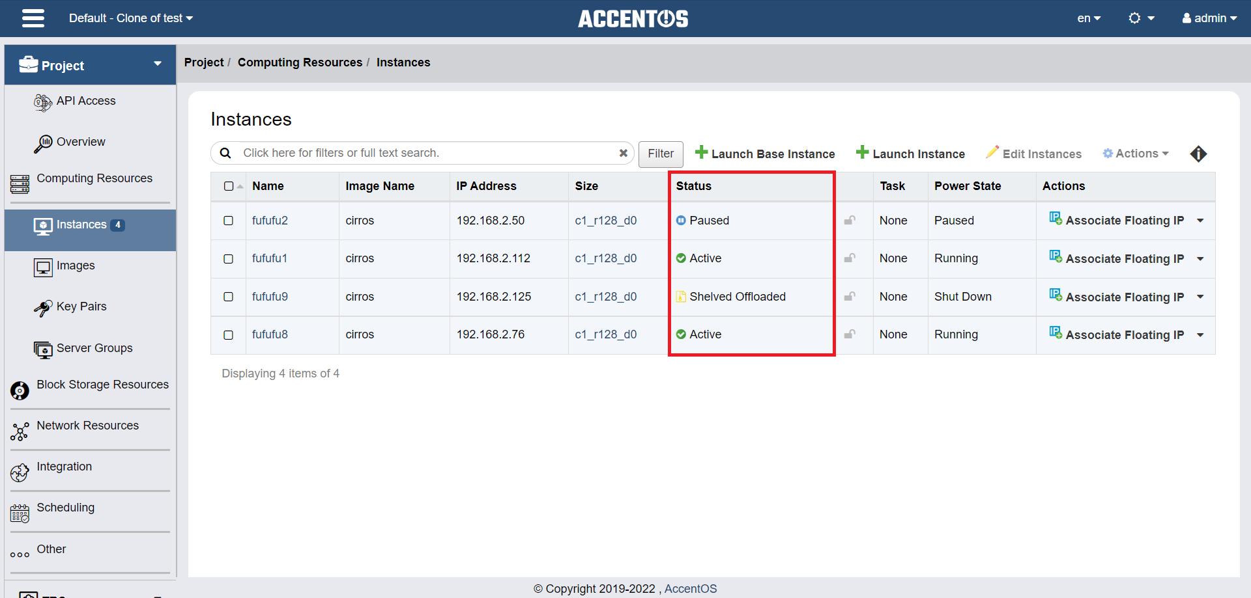1251x598 pixels.
Task: Expand action dropdown arrow for fufufu9
Action: [x=1200, y=297]
